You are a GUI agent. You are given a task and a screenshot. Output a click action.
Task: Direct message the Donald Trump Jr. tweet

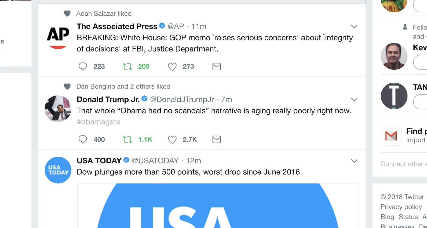coord(217,139)
